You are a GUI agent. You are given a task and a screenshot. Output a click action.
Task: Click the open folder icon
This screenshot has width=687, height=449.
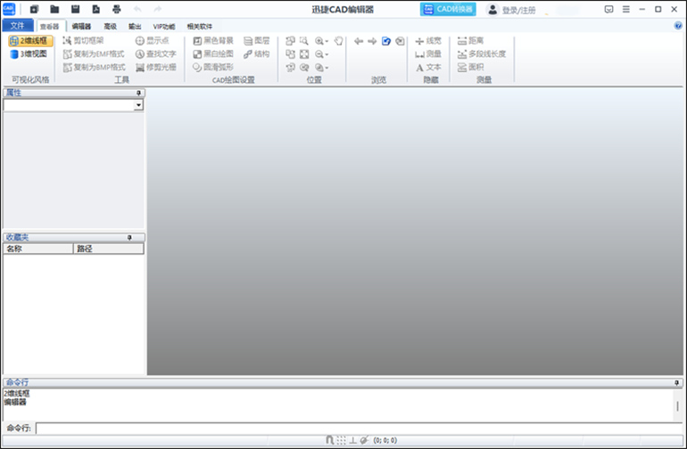click(54, 9)
